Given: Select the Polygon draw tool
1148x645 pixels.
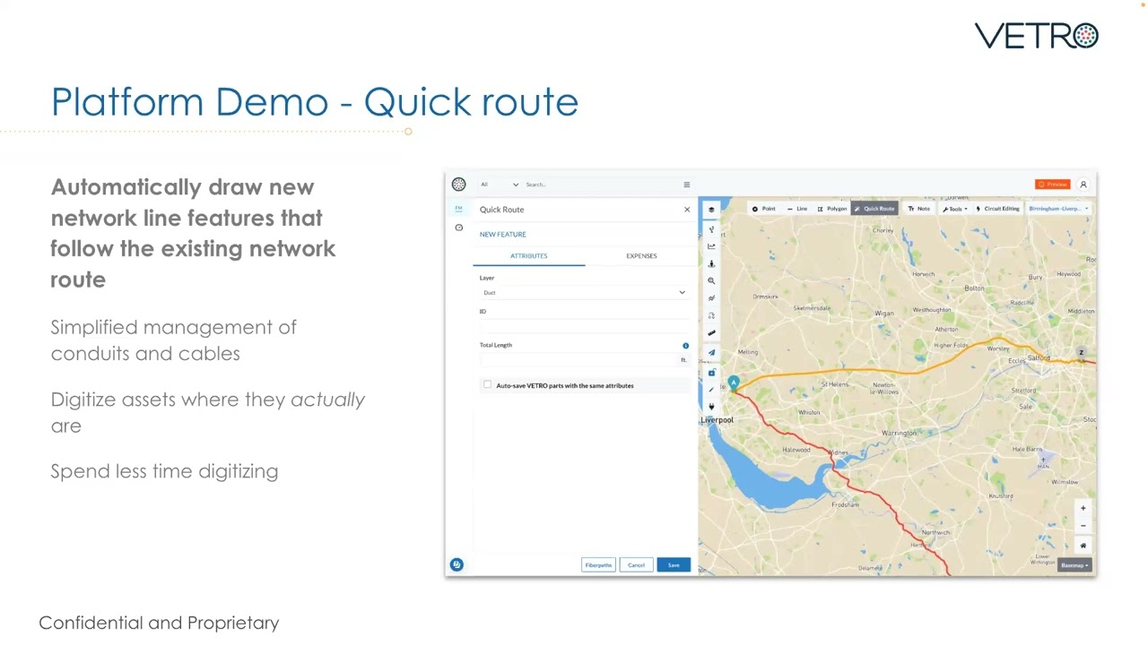Looking at the screenshot, I should [x=831, y=209].
